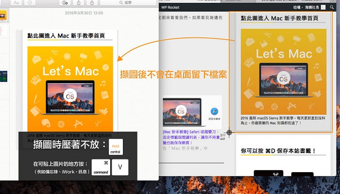Click the Let's Mac banner in the Safari sidebar
Image resolution: width=340 pixels, height=194 pixels.
tap(283, 71)
